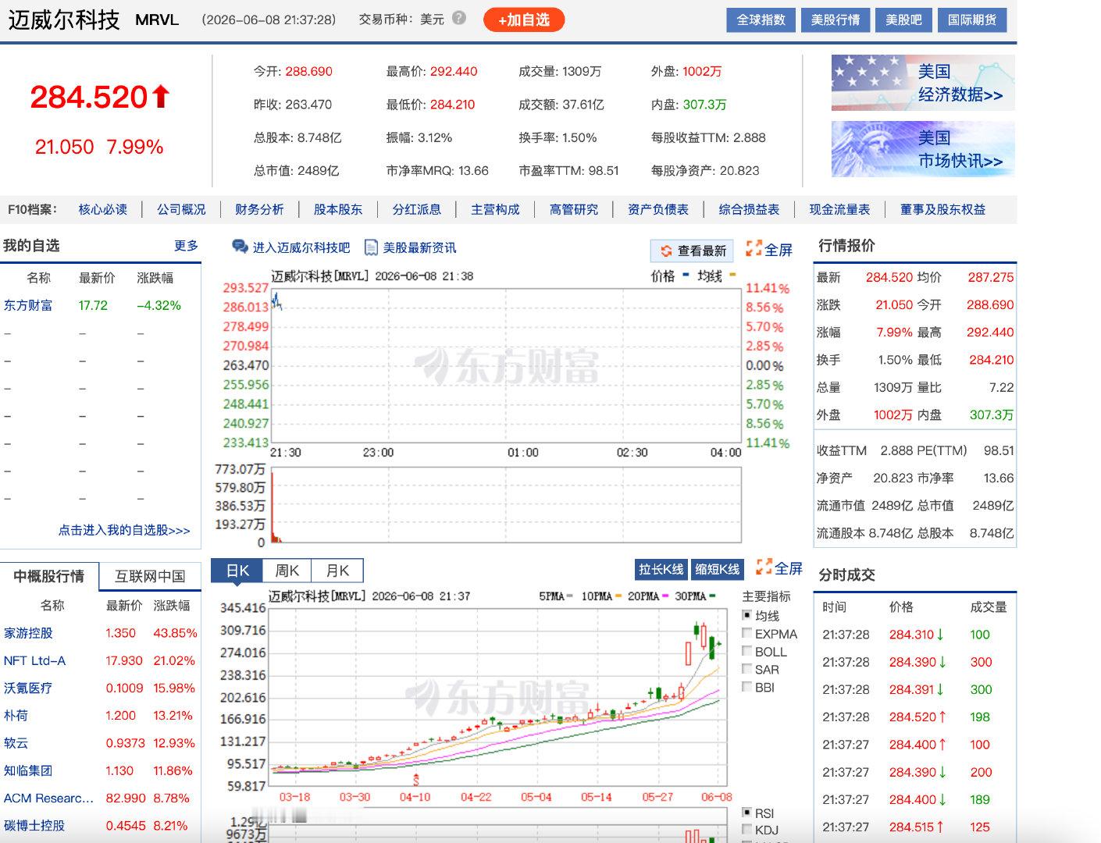
Task: Click the document icon beside 美股最新资讯
Action: [372, 247]
